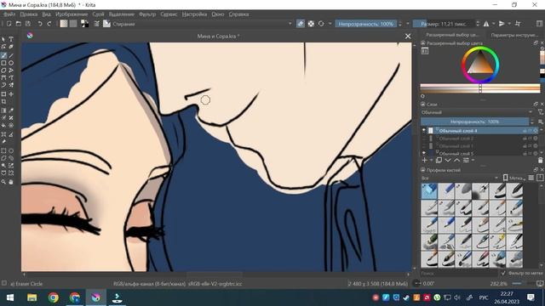Screen dimensions: 545x306
Task: Open the brush tag Все dropdown
Action: click(460, 178)
